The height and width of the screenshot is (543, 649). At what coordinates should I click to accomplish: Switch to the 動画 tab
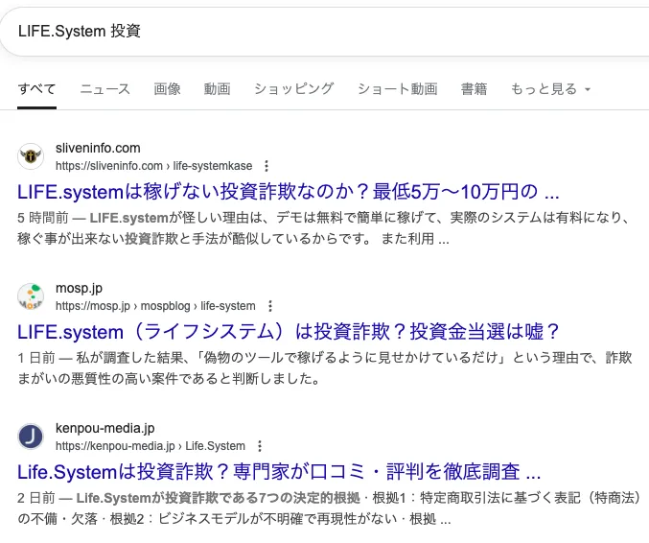tap(217, 89)
